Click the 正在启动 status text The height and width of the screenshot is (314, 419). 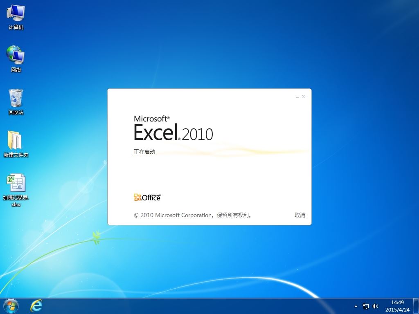tap(144, 152)
